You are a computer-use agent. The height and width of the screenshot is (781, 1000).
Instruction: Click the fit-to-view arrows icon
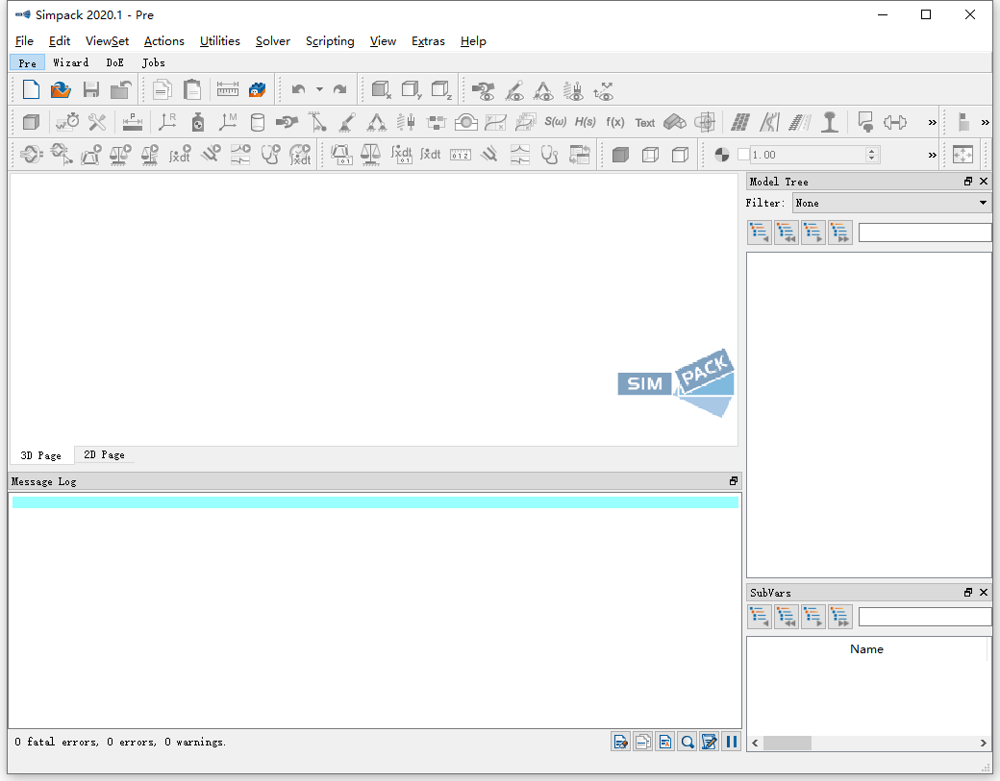point(962,154)
